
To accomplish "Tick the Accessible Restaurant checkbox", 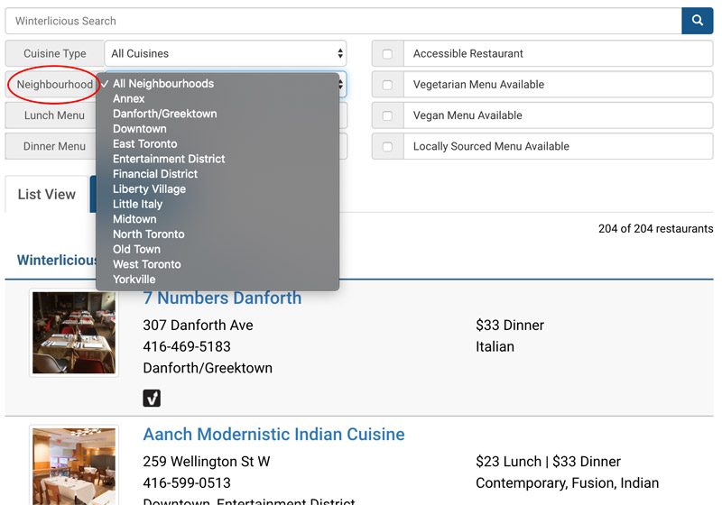I will 387,54.
